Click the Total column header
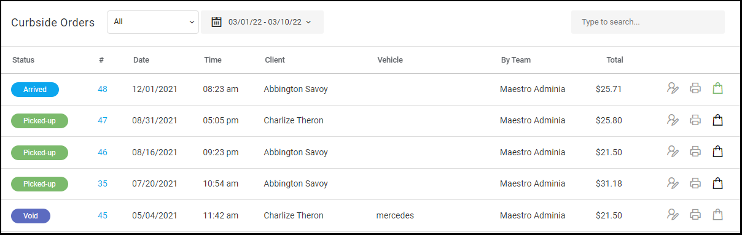The image size is (742, 235). pos(615,60)
